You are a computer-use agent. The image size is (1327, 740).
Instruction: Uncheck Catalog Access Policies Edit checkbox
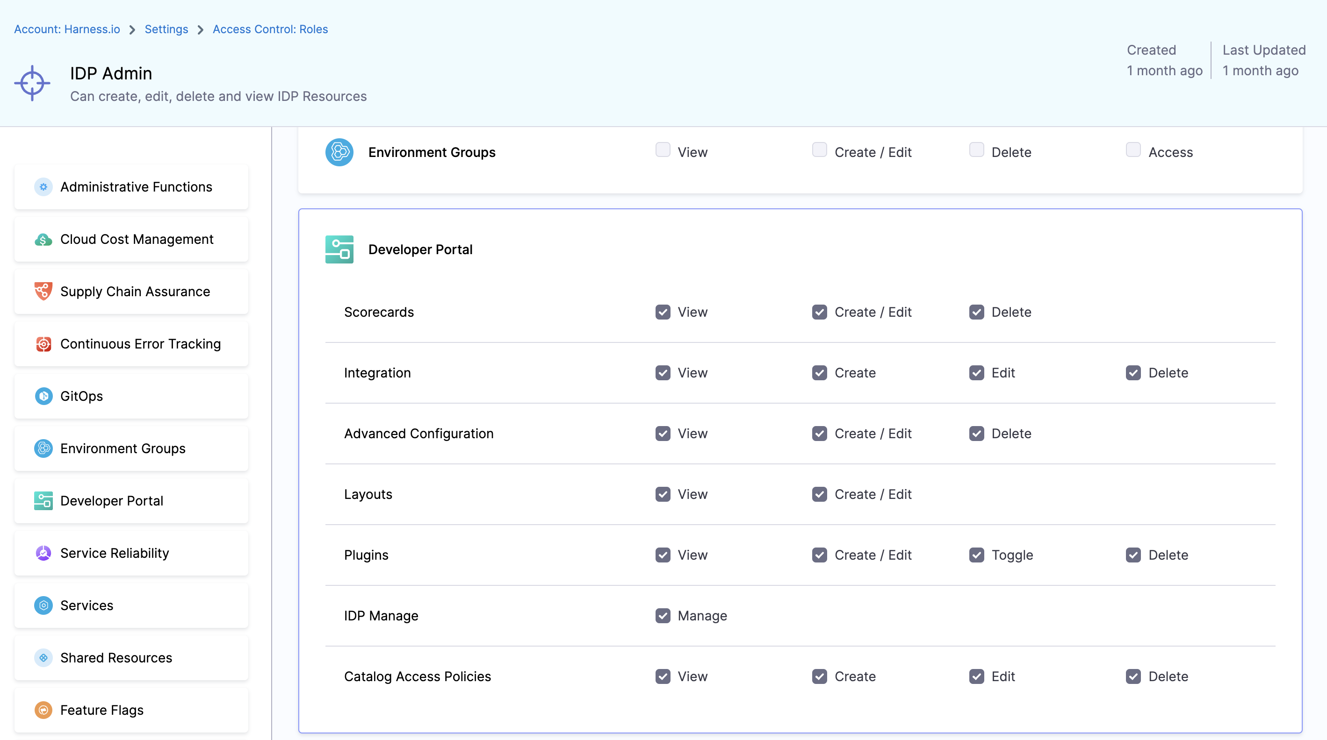[976, 677]
